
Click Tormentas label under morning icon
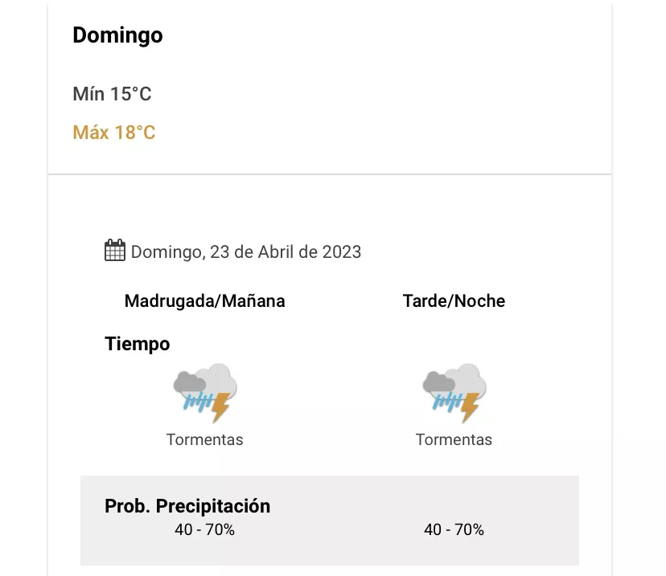pos(204,439)
